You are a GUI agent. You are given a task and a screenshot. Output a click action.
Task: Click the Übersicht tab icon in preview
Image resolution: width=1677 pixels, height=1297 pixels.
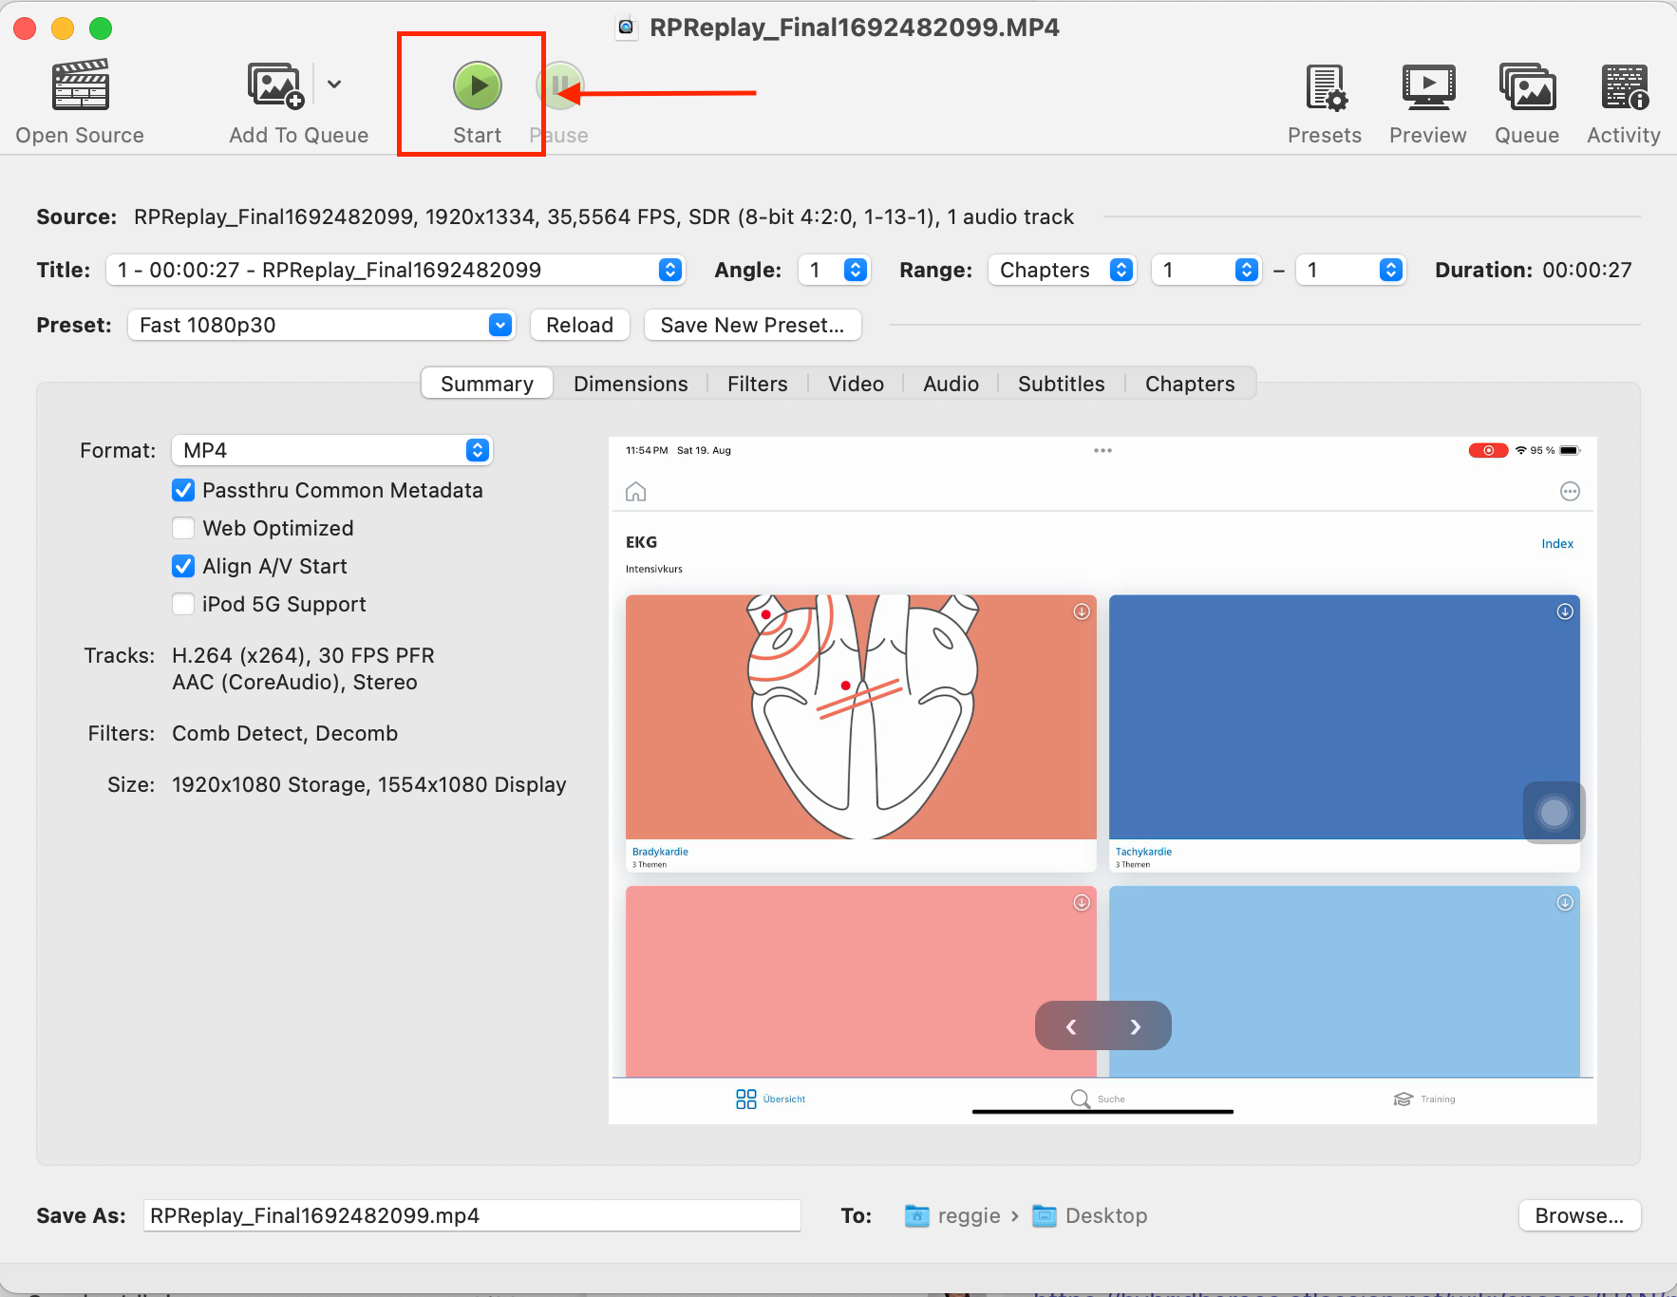[x=746, y=1099]
